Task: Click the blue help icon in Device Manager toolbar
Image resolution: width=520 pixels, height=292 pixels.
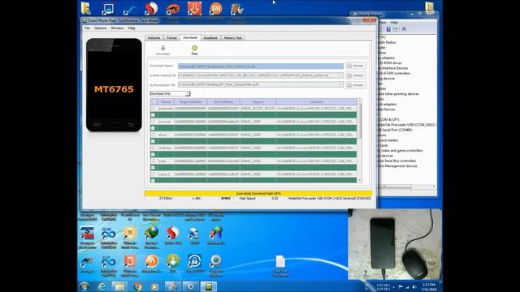Action: click(388, 29)
